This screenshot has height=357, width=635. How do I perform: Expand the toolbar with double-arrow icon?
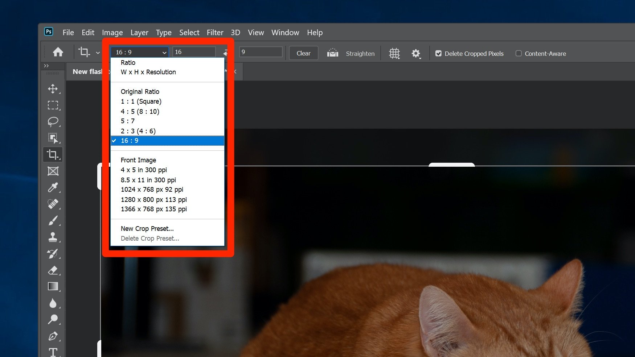[x=46, y=66]
